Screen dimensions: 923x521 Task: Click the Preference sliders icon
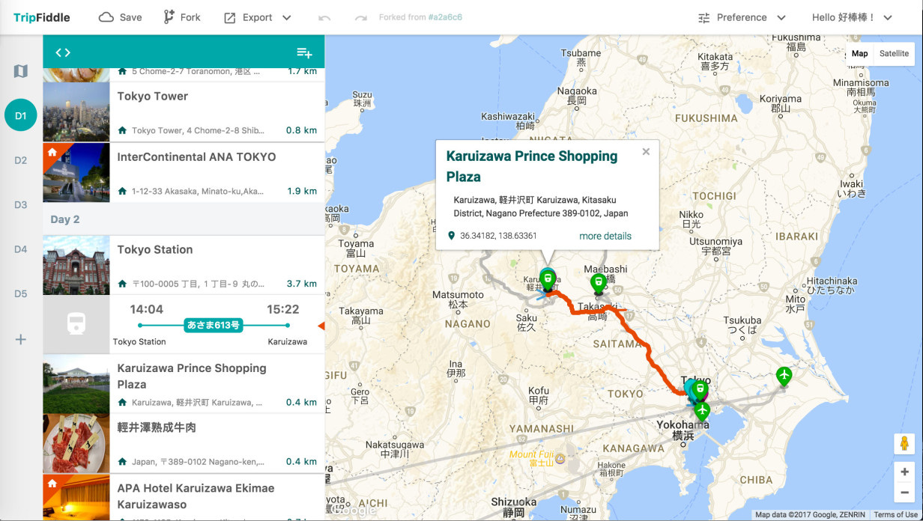tap(703, 18)
